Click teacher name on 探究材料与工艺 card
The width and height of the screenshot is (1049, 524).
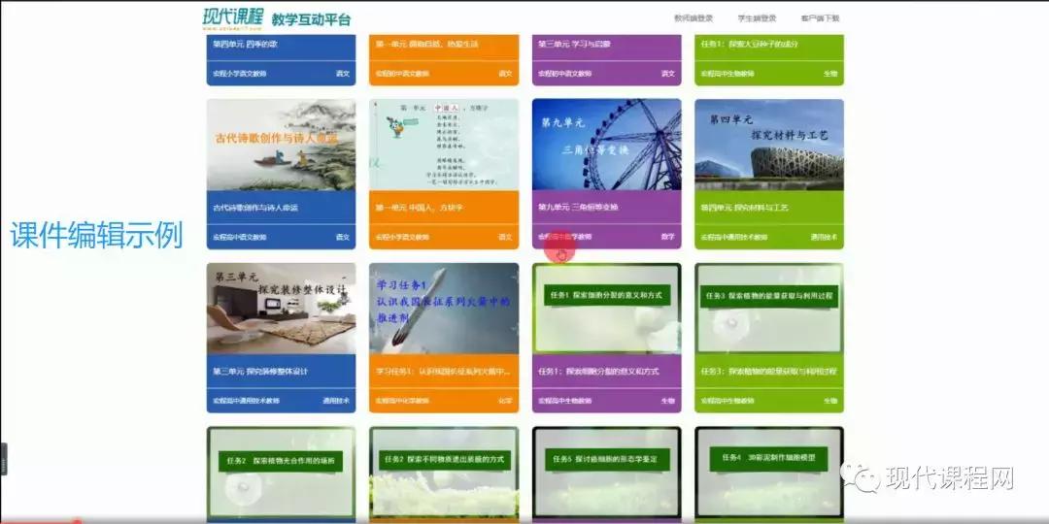point(734,237)
